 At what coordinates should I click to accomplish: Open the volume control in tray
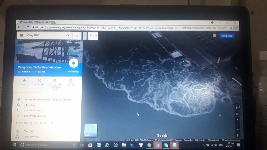216,145
